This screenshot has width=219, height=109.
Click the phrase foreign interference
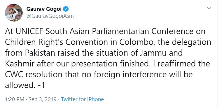tap(130, 75)
